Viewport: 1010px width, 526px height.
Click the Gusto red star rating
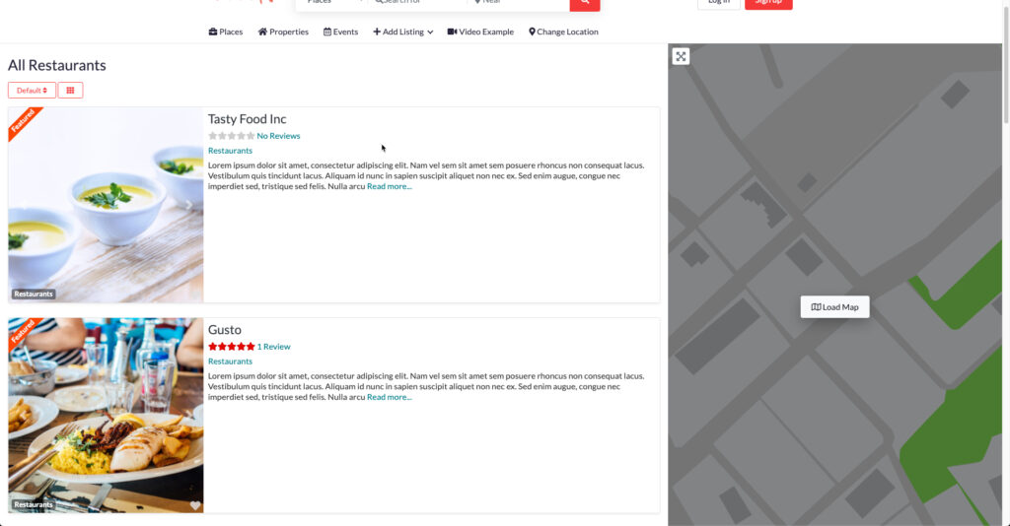(x=231, y=347)
